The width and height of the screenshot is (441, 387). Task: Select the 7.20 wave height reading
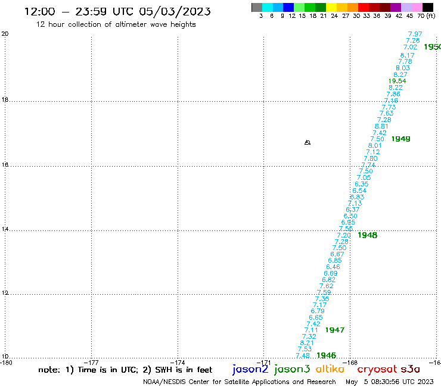pos(344,235)
